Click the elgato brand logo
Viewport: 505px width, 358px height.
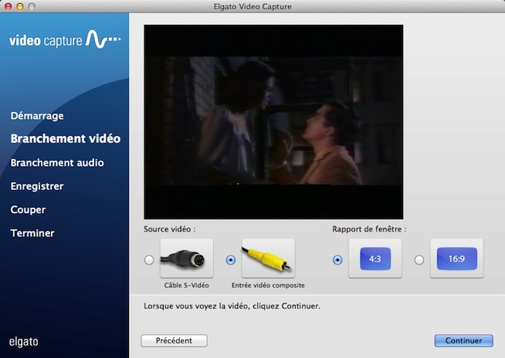coord(23,341)
